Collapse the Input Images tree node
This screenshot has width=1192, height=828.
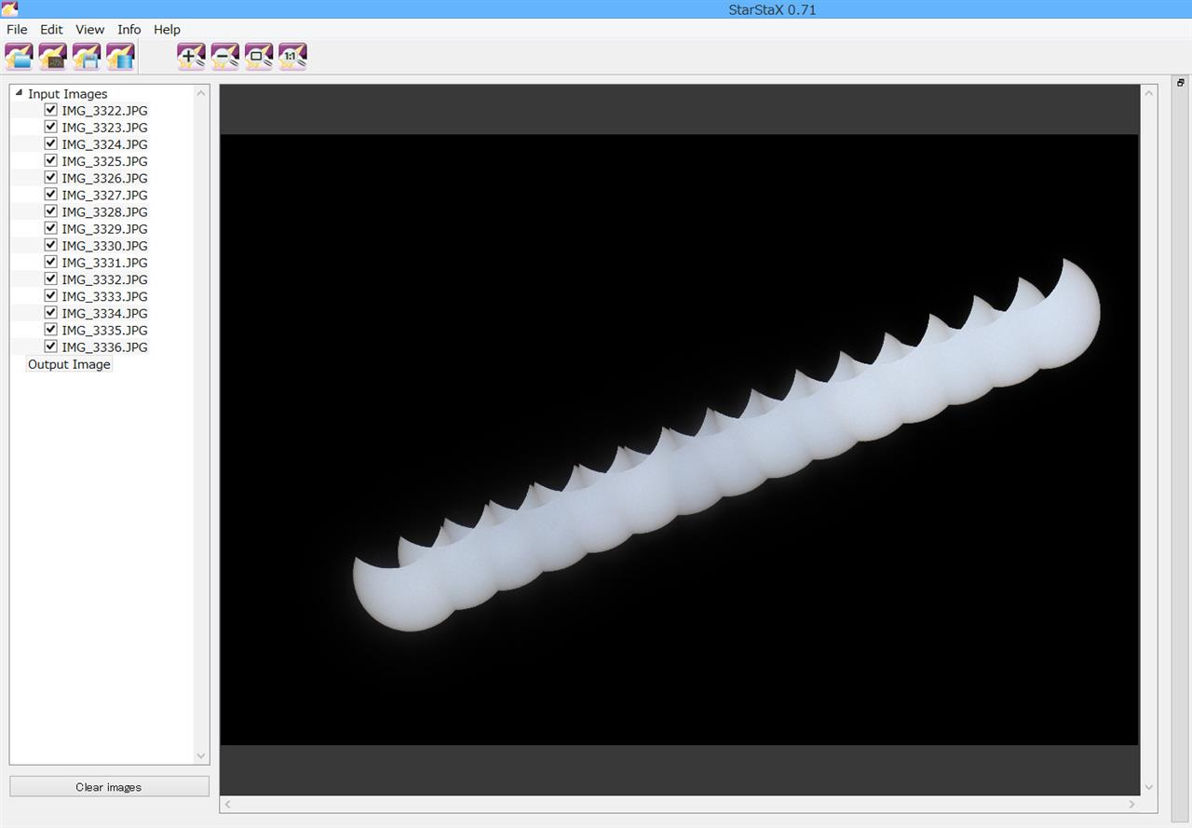[x=19, y=93]
